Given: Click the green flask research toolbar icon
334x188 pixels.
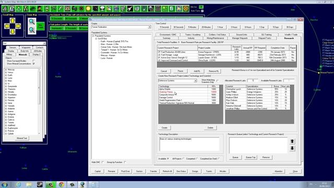Looking at the screenshot, I should click(x=19, y=9).
